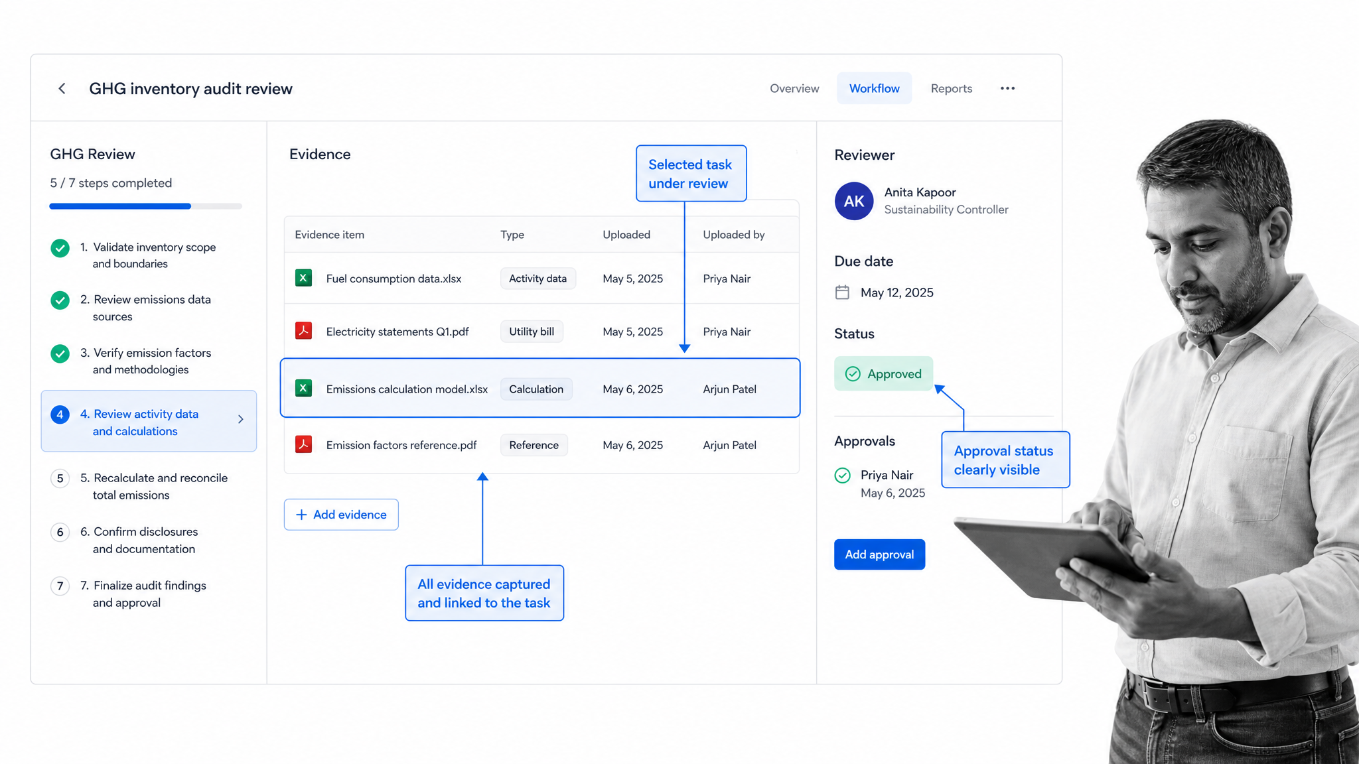Screen dimensions: 1359x764
Task: Select step 4 Review activity data and calculations
Action: 149,421
